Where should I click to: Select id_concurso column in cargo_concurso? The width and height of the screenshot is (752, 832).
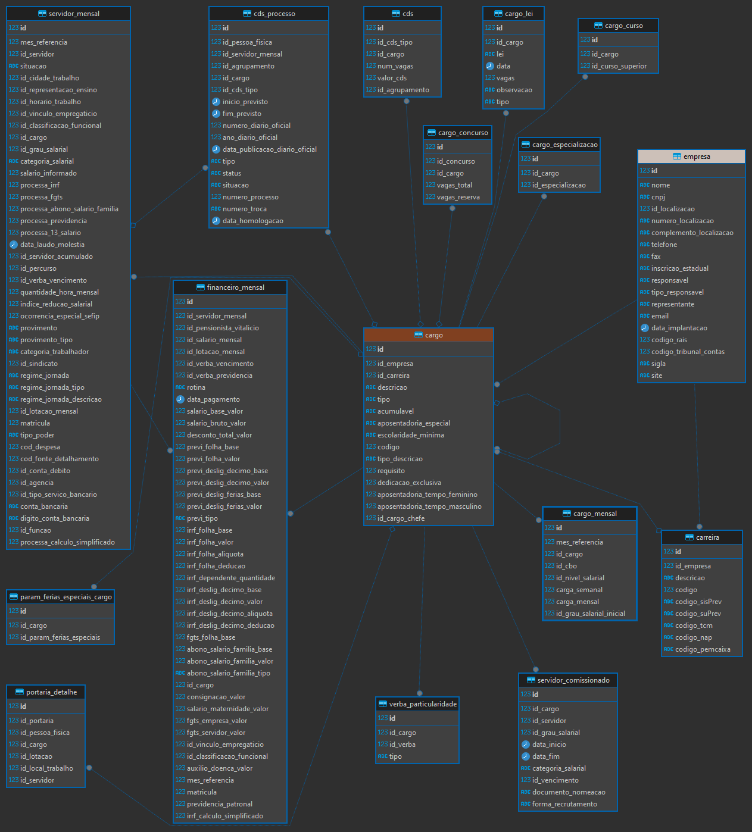click(457, 161)
